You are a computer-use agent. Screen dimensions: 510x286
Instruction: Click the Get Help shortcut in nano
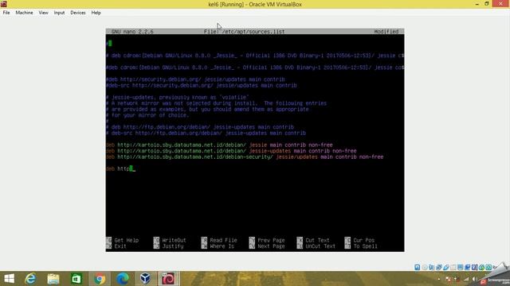click(122, 240)
